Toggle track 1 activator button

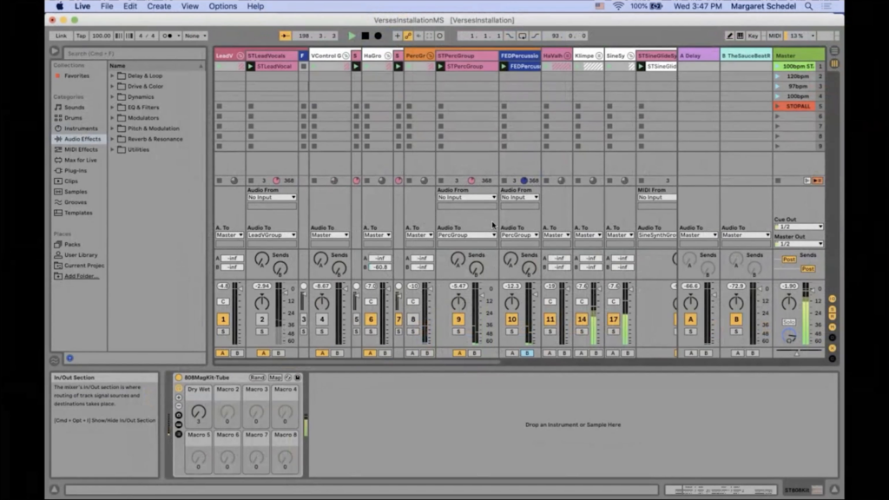point(223,319)
